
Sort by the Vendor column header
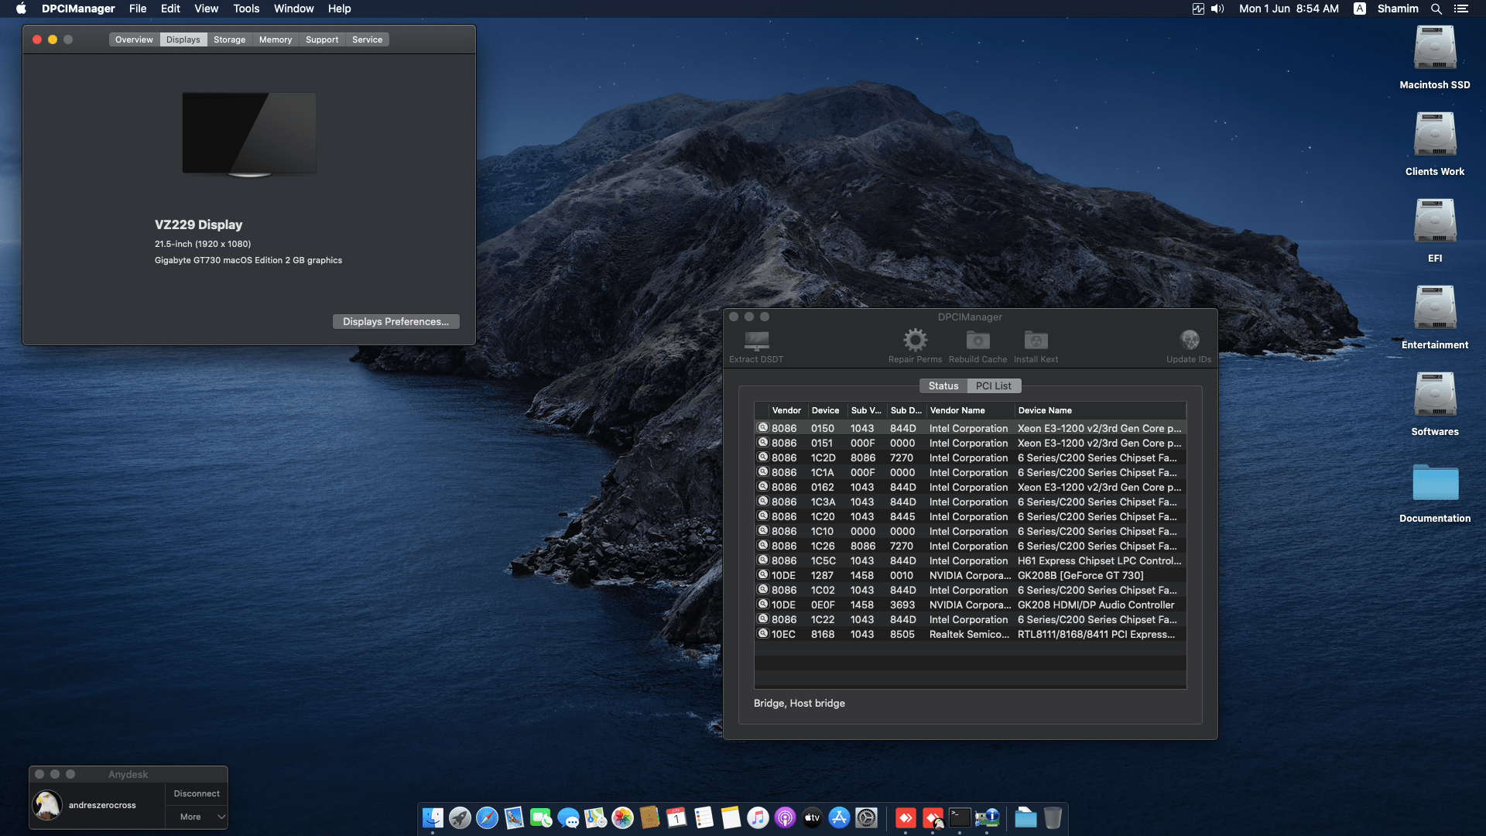(786, 410)
